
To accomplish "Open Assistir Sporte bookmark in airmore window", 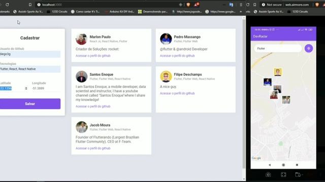I will (269, 12).
